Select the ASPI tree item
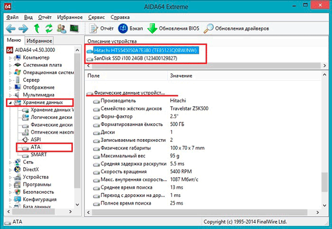Screen dimensions: 332x229 coord(36,139)
